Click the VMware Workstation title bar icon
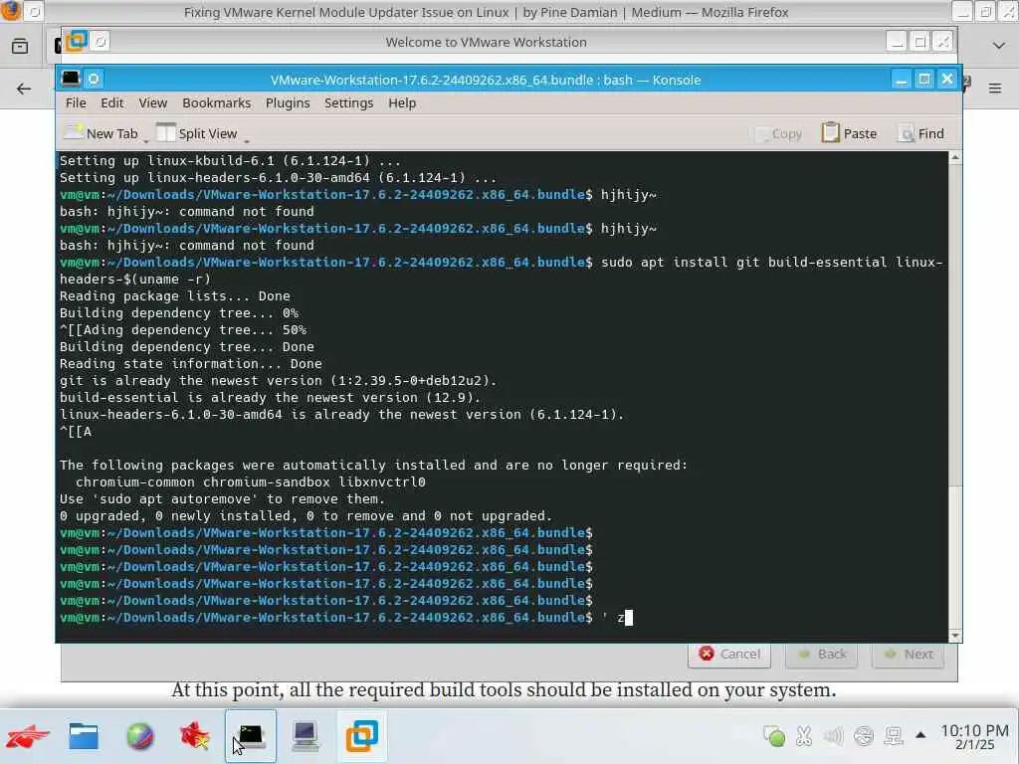1019x764 pixels. click(76, 41)
